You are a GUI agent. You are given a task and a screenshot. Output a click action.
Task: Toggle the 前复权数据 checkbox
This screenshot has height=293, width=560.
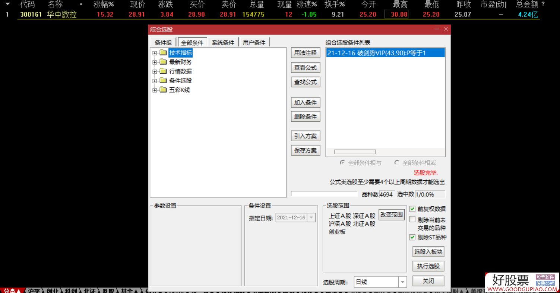pyautogui.click(x=412, y=209)
